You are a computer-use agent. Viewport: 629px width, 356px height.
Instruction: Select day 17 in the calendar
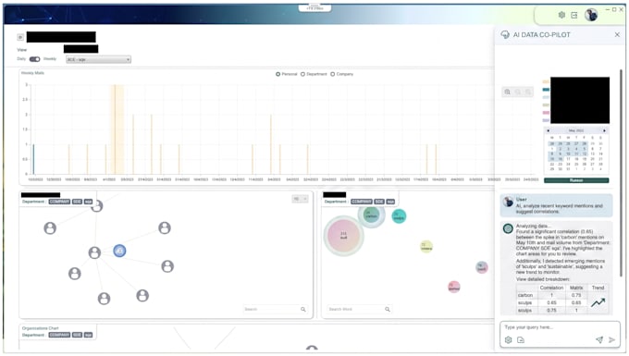[x=568, y=159]
